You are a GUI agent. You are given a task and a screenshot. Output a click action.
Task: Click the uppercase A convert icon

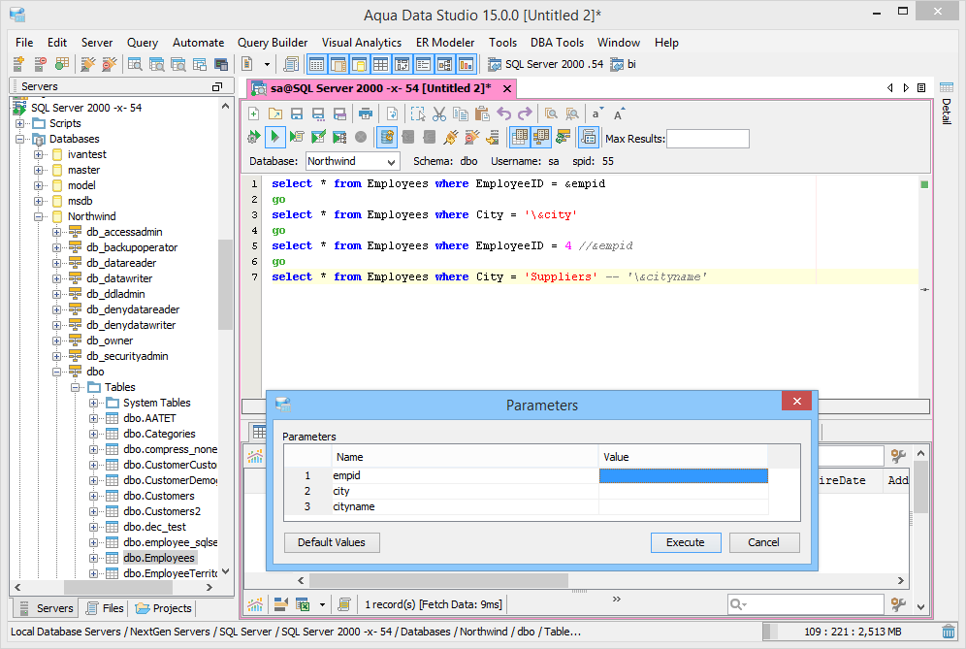(619, 114)
